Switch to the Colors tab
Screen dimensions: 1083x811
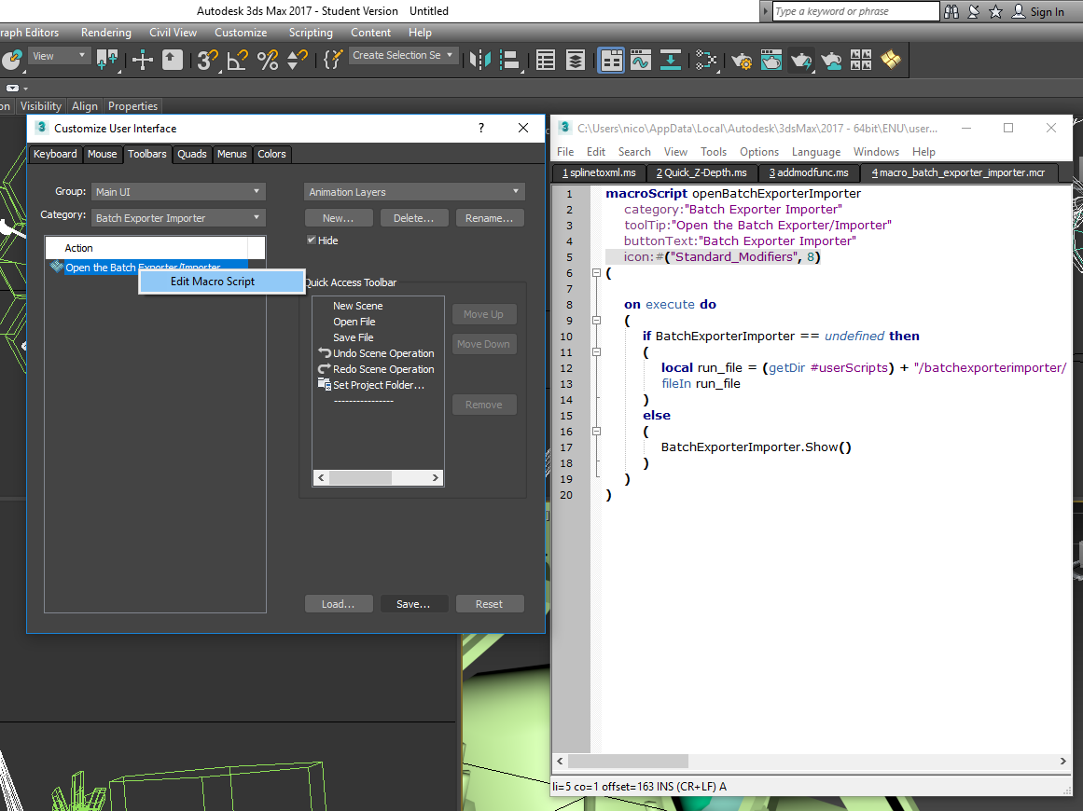(272, 154)
